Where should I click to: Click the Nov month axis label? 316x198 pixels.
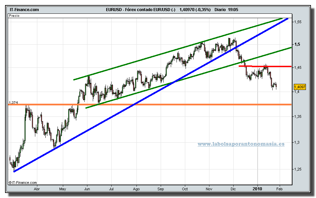click(x=209, y=189)
